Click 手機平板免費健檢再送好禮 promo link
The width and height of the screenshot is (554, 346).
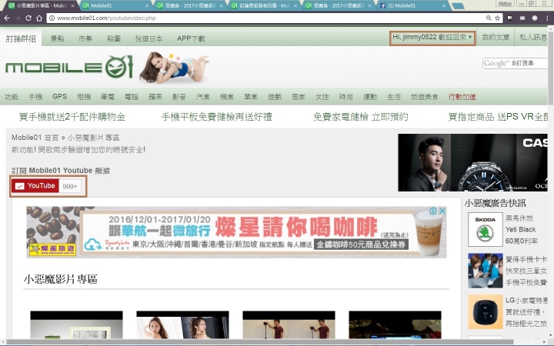216,117
